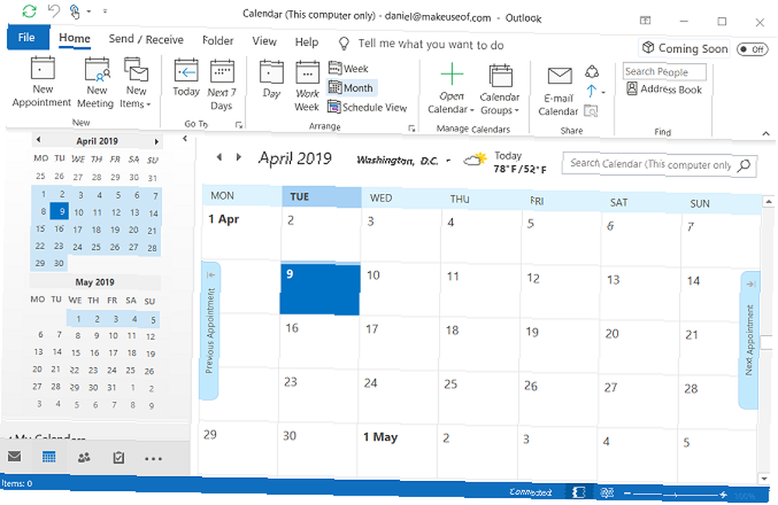
Task: Adjust the zoom slider in status bar
Action: pos(675,494)
